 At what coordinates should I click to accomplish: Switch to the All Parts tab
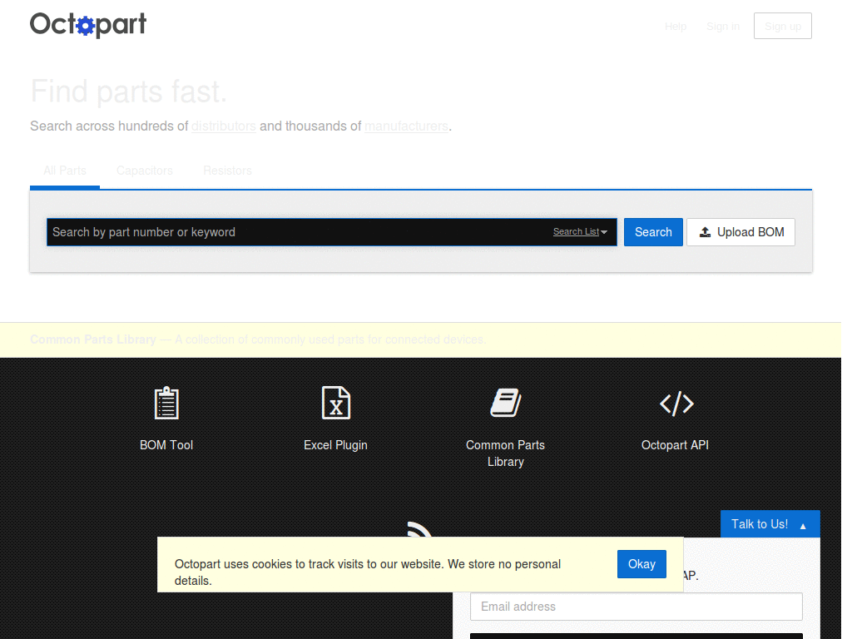[65, 171]
